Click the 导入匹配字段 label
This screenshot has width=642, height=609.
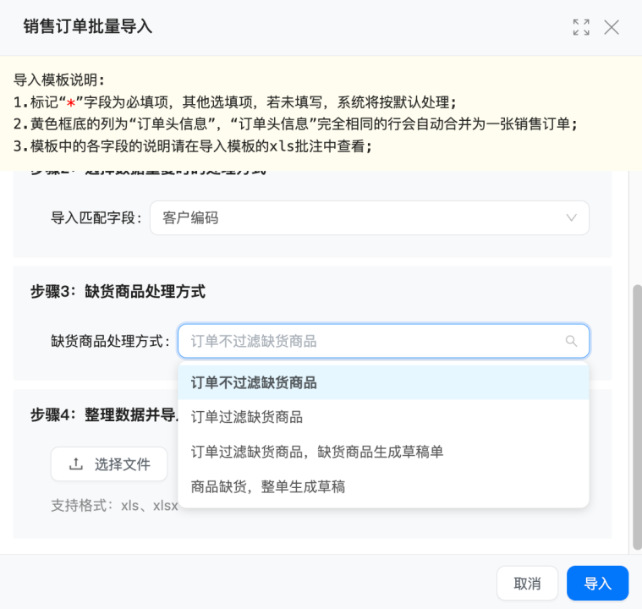click(x=96, y=218)
